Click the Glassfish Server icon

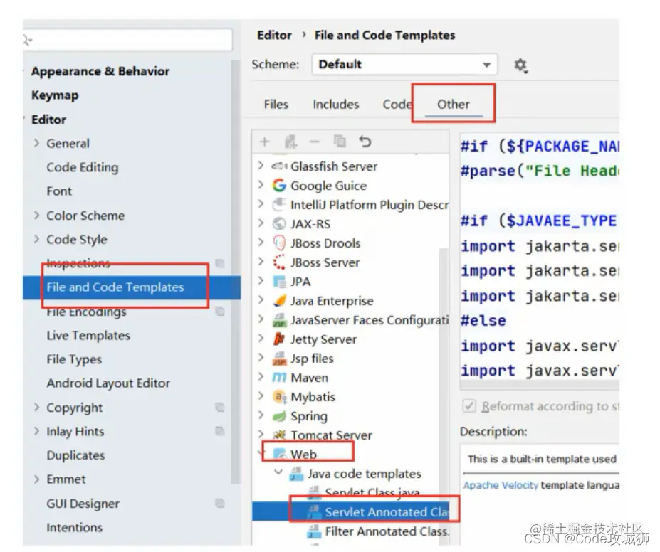[x=278, y=166]
